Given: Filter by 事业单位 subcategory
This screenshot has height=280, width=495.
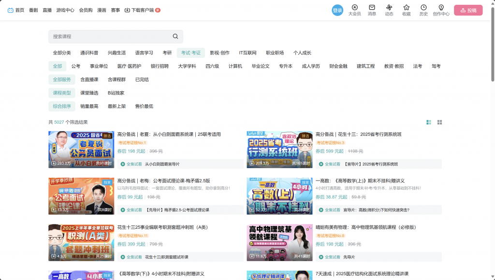Looking at the screenshot, I should point(99,66).
